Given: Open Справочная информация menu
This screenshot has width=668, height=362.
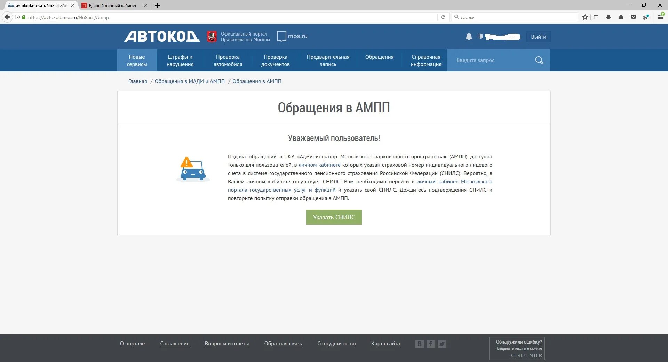Looking at the screenshot, I should pyautogui.click(x=426, y=61).
